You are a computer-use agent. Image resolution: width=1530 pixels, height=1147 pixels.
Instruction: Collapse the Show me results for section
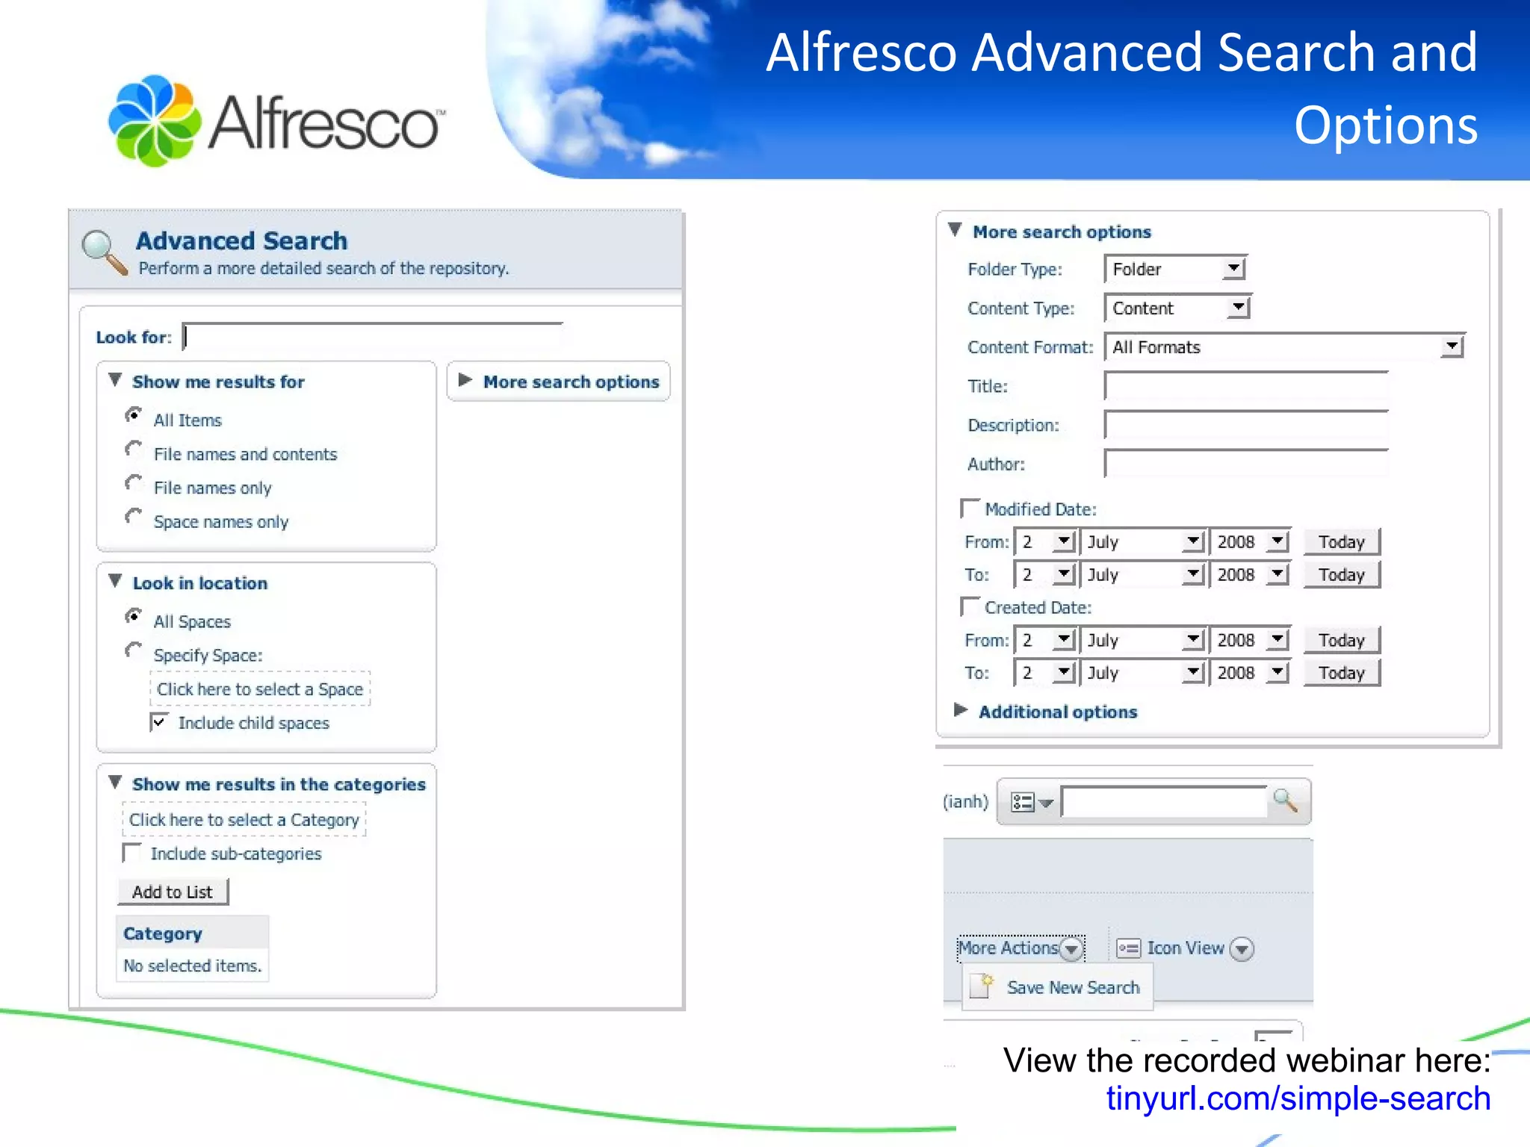pos(115,380)
